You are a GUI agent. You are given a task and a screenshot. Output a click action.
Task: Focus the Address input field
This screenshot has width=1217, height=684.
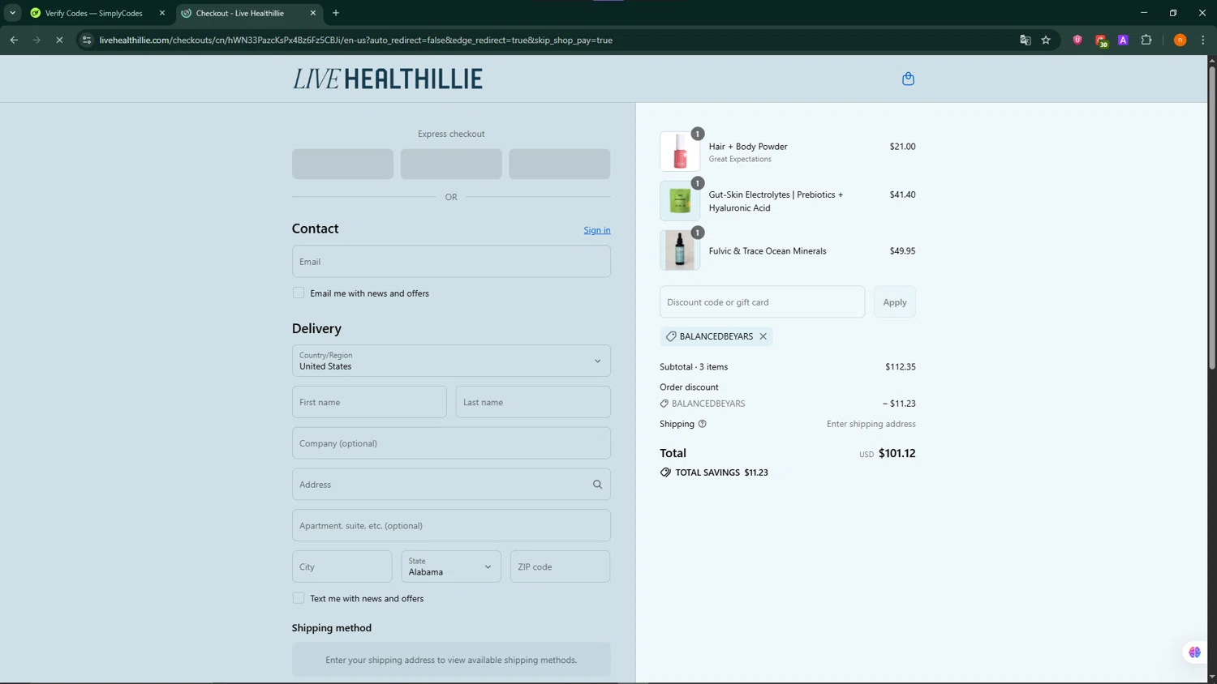pos(451,485)
